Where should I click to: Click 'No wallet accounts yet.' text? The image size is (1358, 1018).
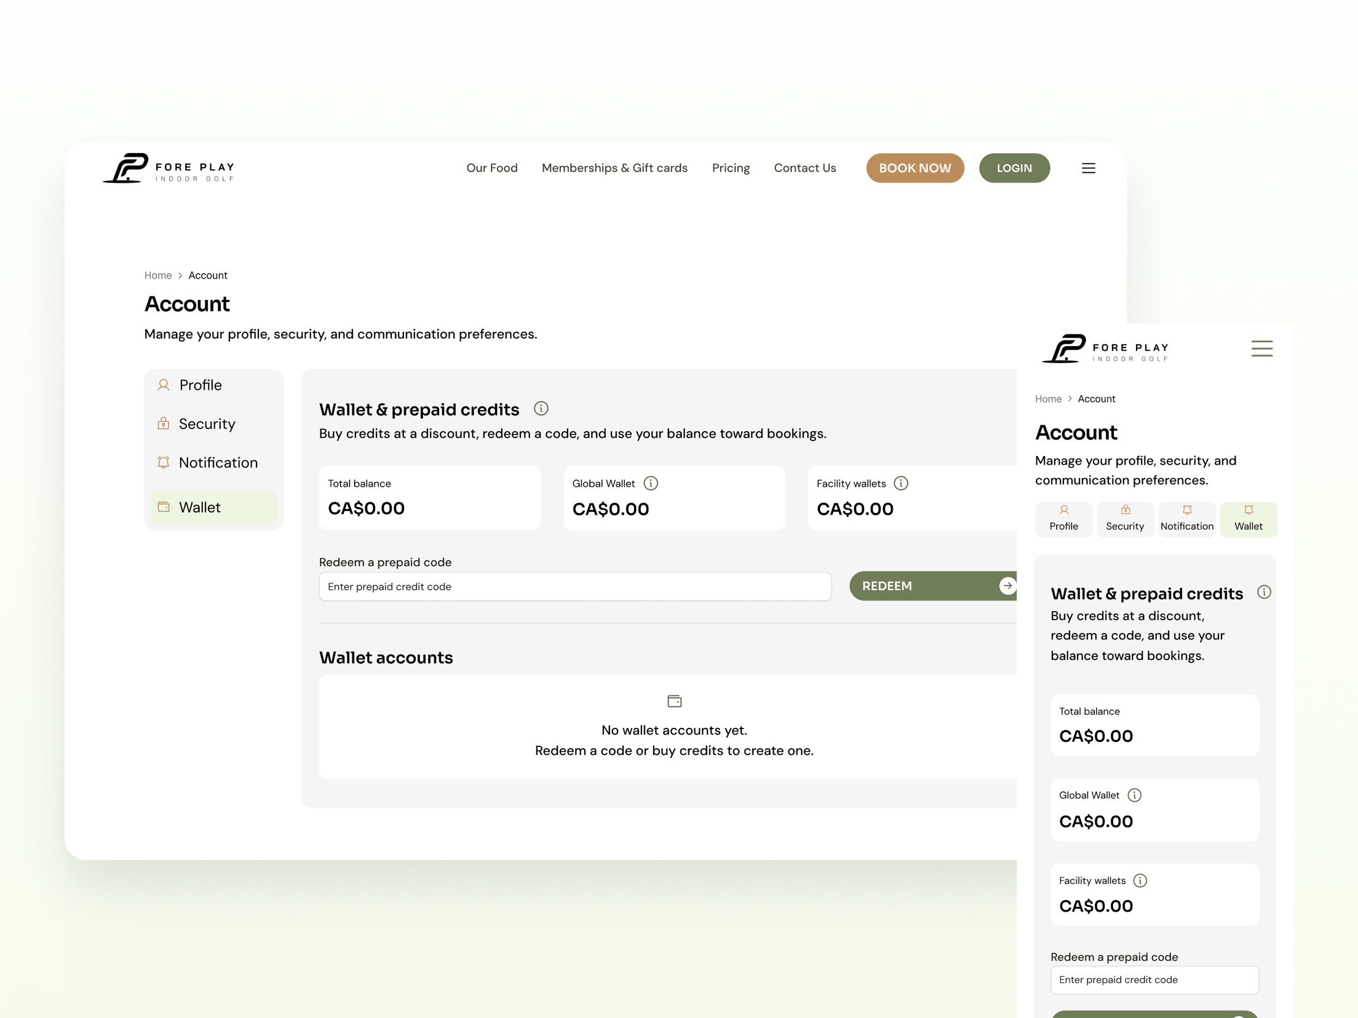(x=674, y=730)
